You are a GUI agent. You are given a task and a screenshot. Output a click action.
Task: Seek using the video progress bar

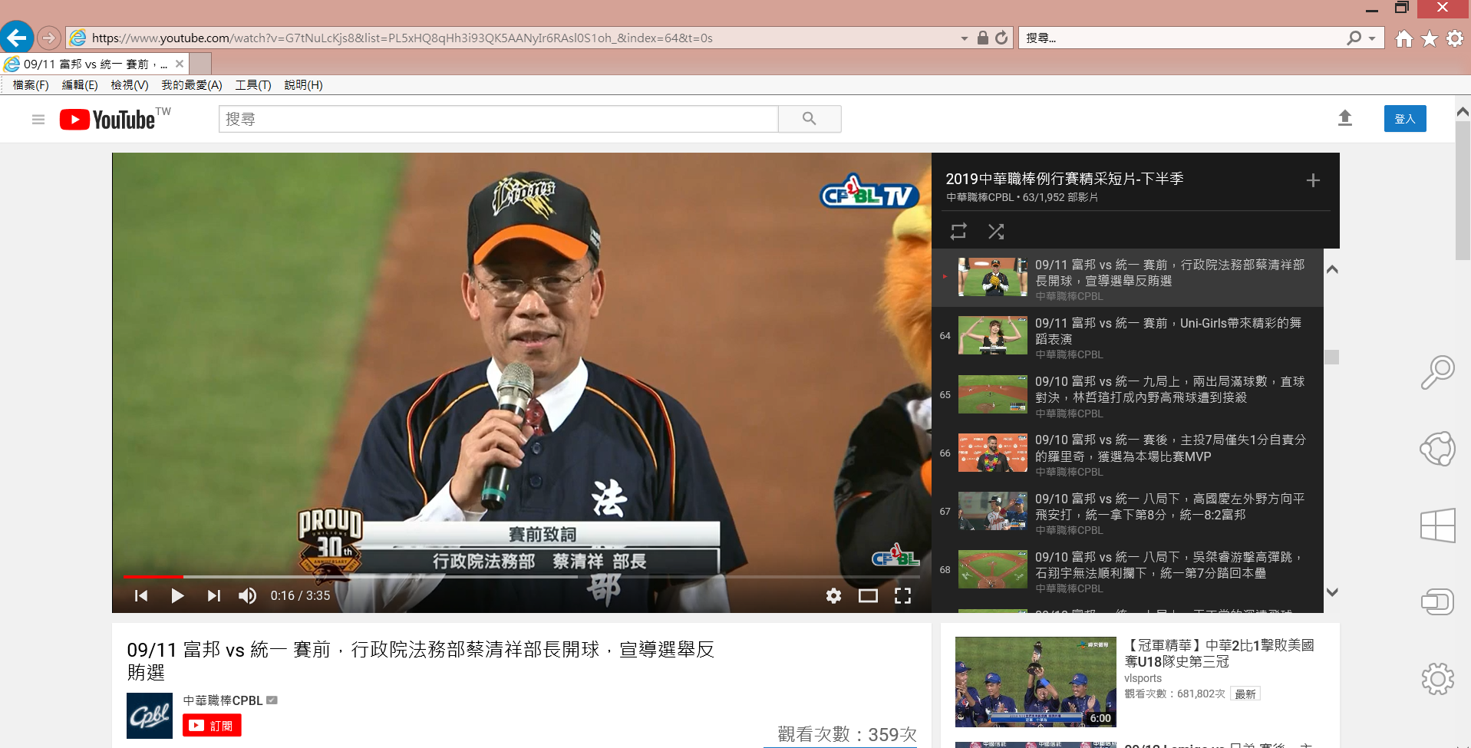[522, 576]
